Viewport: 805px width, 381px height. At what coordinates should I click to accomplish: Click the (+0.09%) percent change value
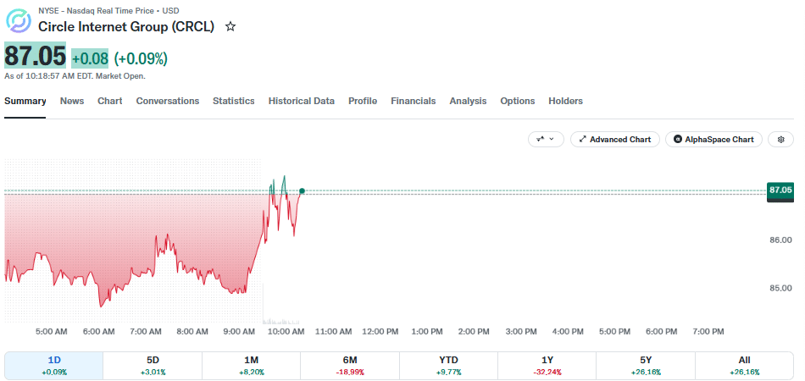coord(141,58)
